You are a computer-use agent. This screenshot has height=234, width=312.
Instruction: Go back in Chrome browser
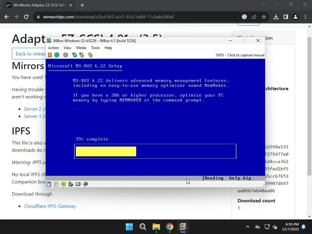pos(7,17)
